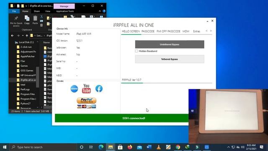Open recent locations dropdown in Explorer

(23, 36)
